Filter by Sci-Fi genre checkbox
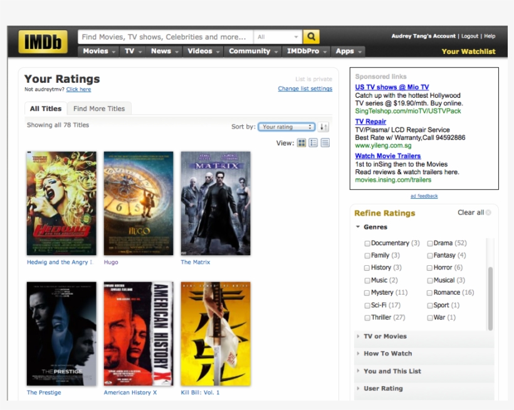The image size is (514, 410). point(367,305)
